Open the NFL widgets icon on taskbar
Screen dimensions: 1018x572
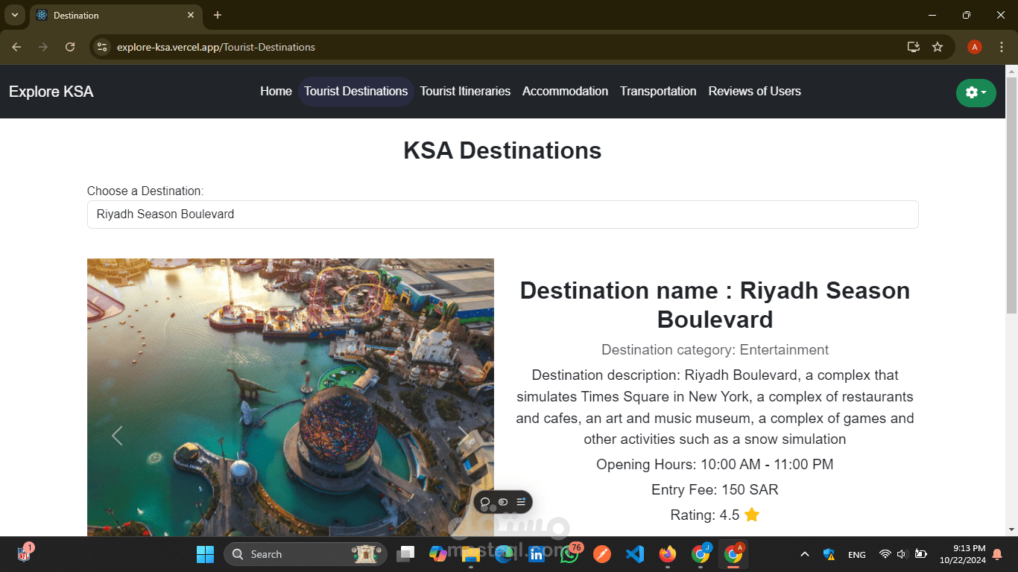24,553
